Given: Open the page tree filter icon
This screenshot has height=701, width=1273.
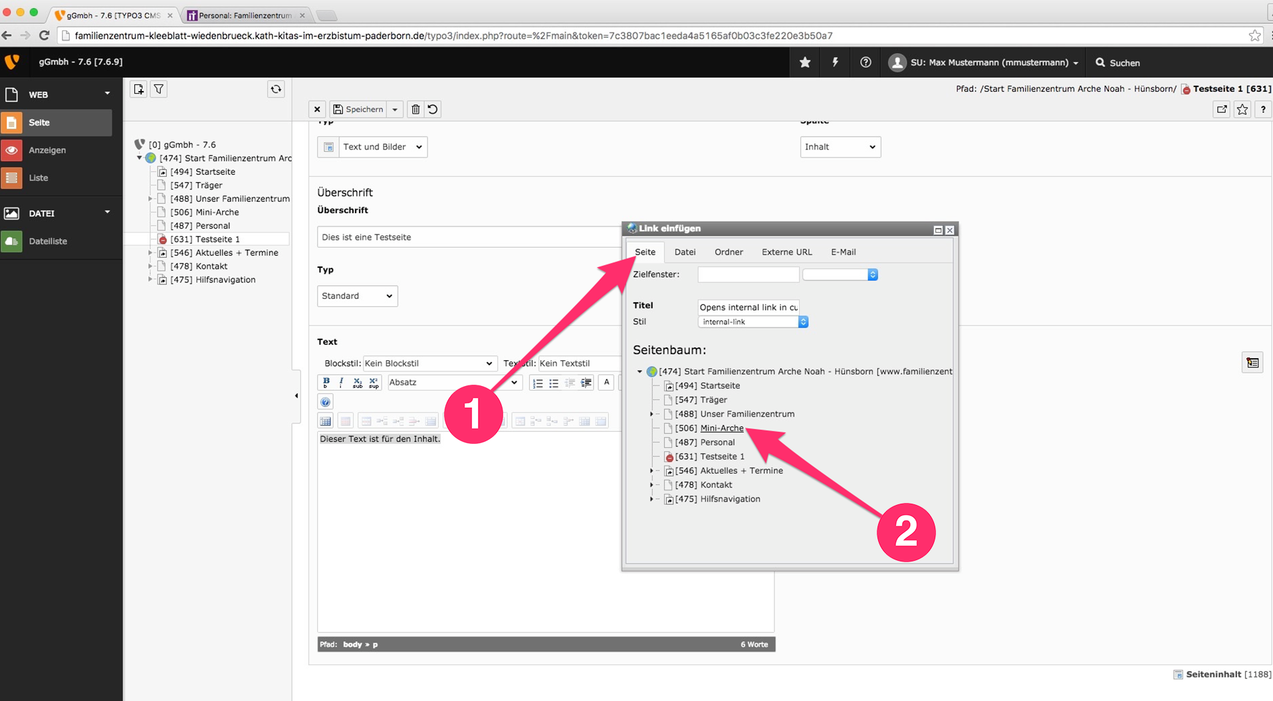Looking at the screenshot, I should coord(159,89).
